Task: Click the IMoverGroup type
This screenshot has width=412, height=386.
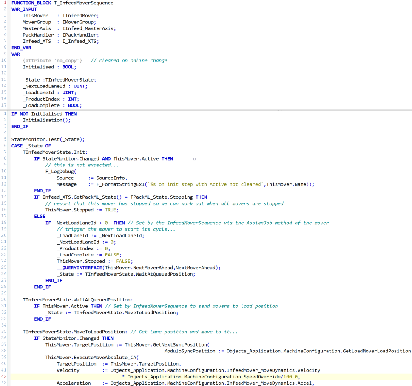Action: tap(79, 22)
